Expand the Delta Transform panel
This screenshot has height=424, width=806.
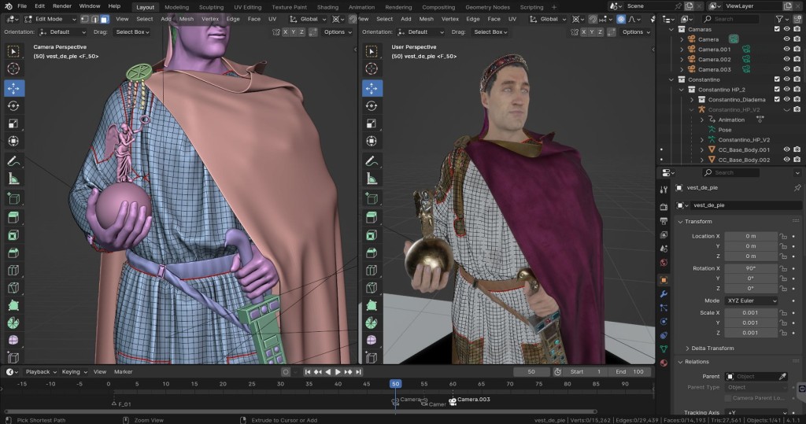pos(712,348)
